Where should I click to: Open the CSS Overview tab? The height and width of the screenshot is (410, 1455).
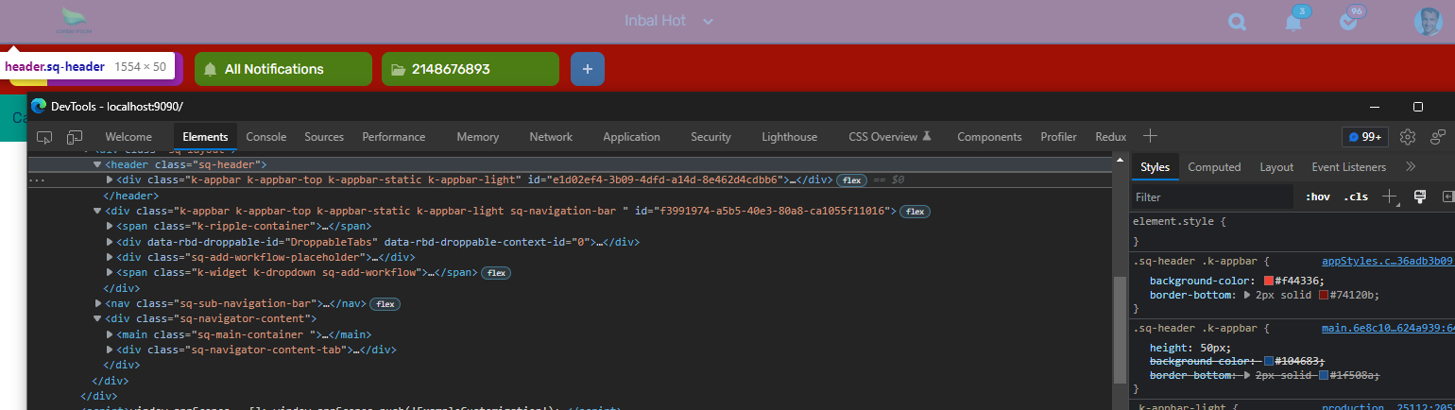(890, 137)
